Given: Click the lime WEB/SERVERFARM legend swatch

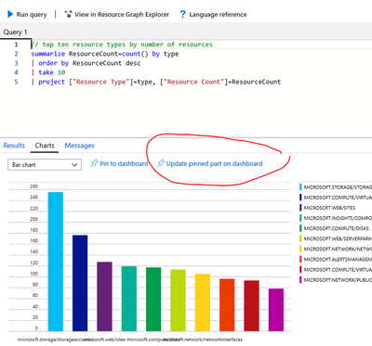Looking at the screenshot, I should tap(300, 238).
